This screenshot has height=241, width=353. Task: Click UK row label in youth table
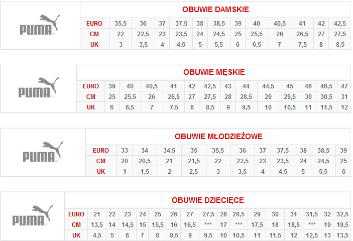(100, 171)
